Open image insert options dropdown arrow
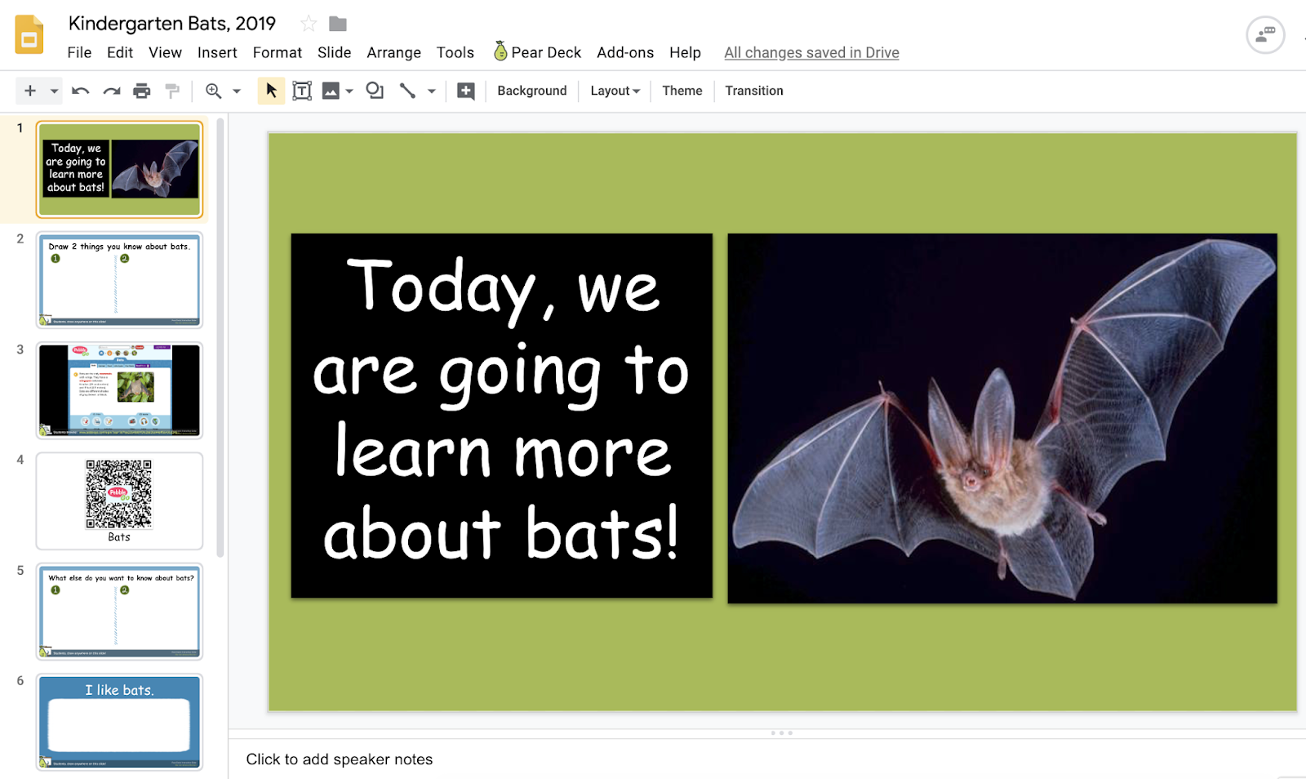This screenshot has height=779, width=1306. [349, 91]
